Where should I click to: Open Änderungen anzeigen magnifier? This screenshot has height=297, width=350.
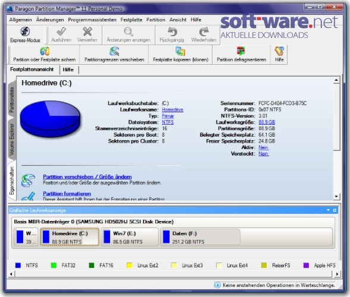point(129,31)
